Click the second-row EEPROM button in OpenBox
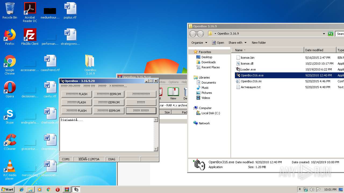The height and width of the screenshot is (193, 344). [109, 102]
